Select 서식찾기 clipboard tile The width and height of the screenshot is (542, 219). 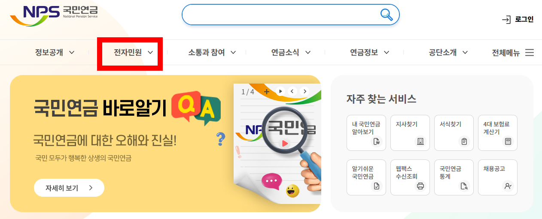pos(454,133)
